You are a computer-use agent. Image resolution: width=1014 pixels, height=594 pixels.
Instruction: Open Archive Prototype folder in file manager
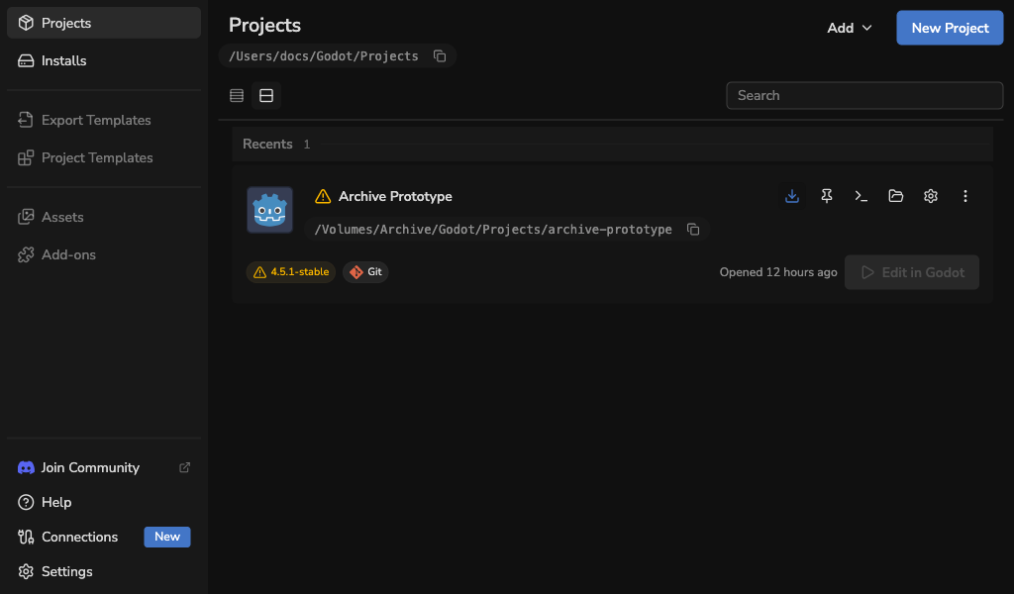(x=895, y=196)
